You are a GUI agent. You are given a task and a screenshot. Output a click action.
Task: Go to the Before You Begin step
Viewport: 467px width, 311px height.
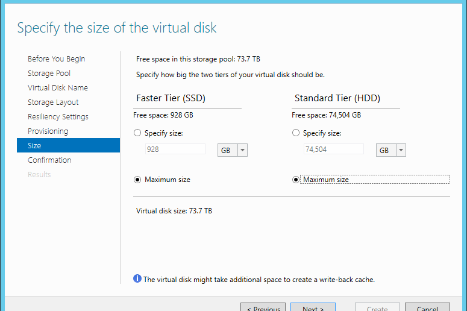(56, 59)
